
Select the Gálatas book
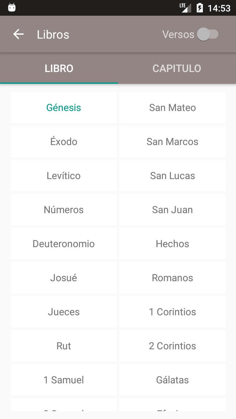click(x=172, y=380)
